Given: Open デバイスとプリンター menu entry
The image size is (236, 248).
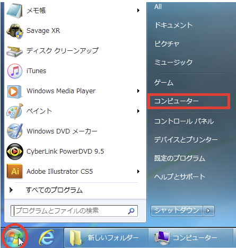Looking at the screenshot, I should pos(186,140).
